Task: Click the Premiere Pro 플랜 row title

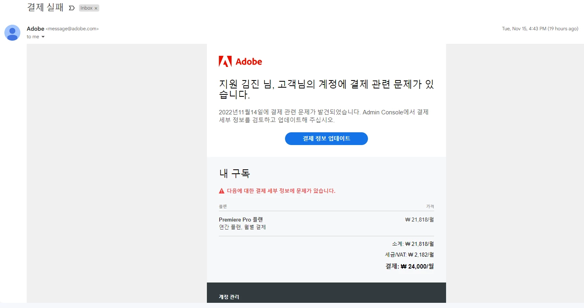Action: tap(241, 220)
